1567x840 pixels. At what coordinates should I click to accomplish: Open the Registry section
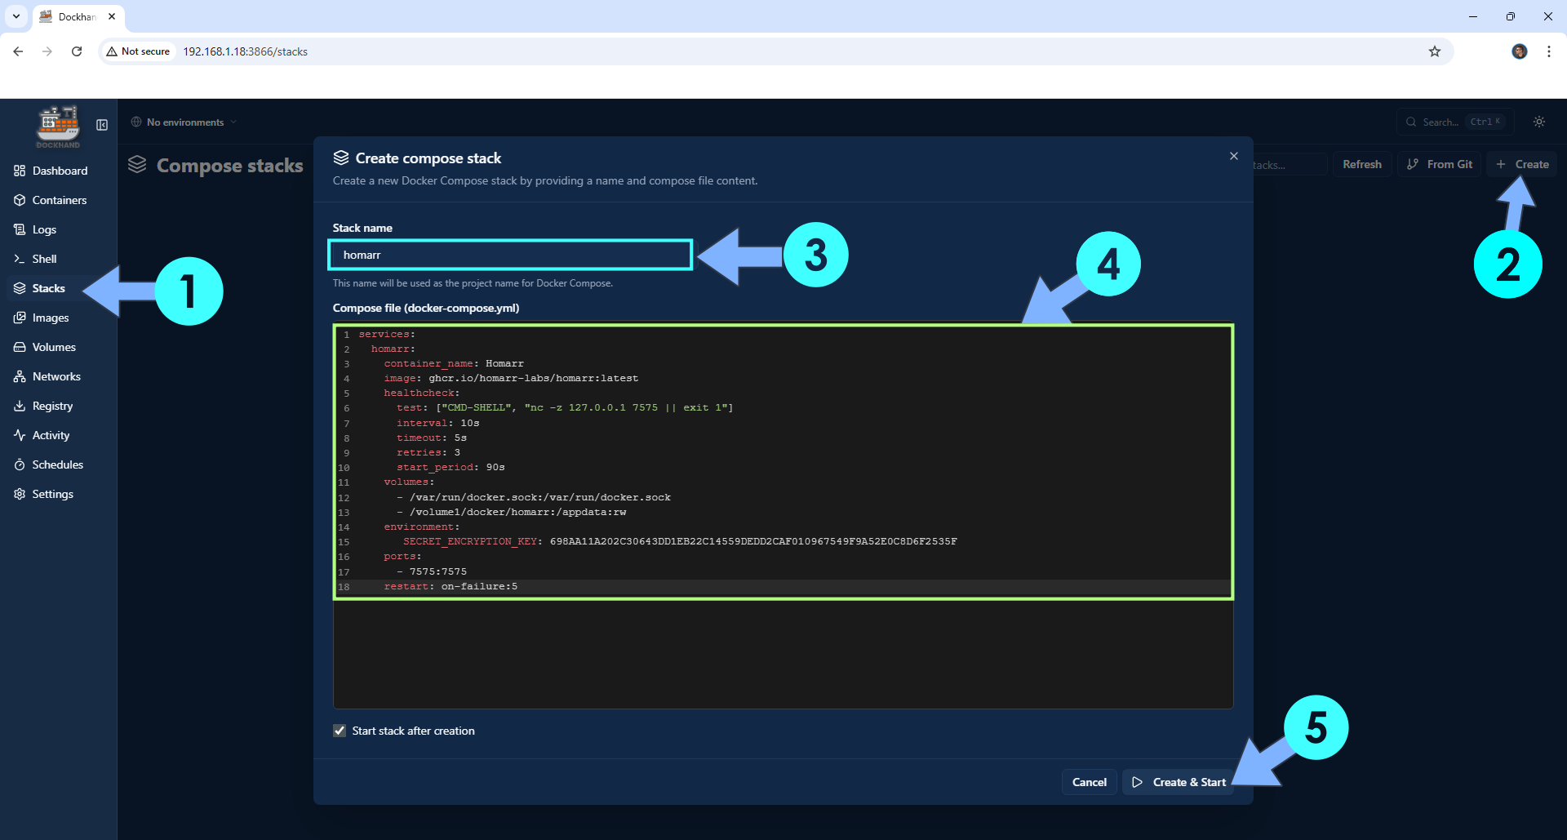[x=52, y=406]
